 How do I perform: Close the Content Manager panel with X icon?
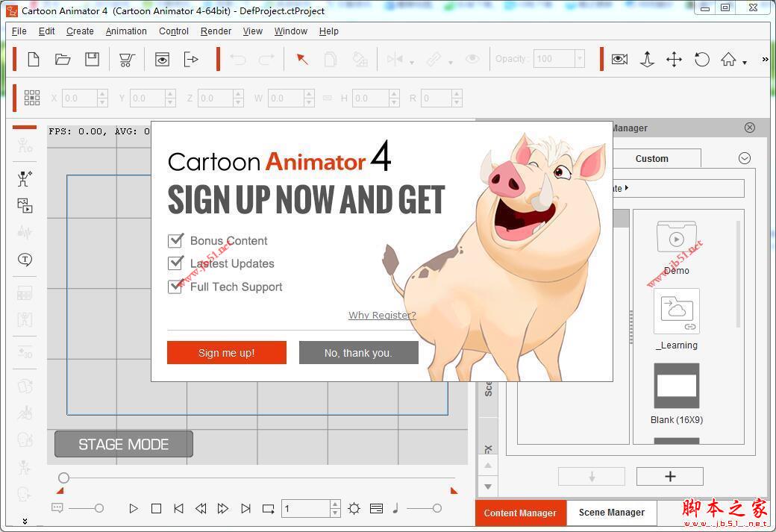click(x=750, y=128)
